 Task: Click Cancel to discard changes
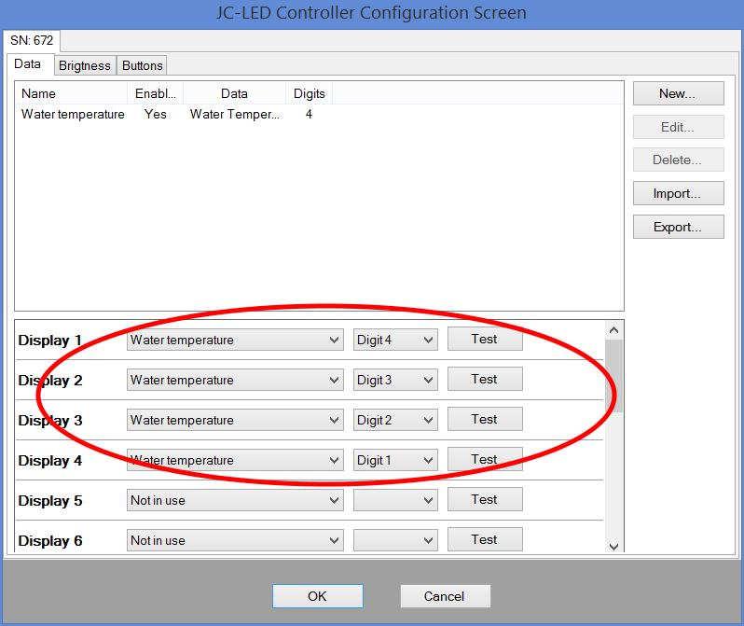(x=445, y=596)
